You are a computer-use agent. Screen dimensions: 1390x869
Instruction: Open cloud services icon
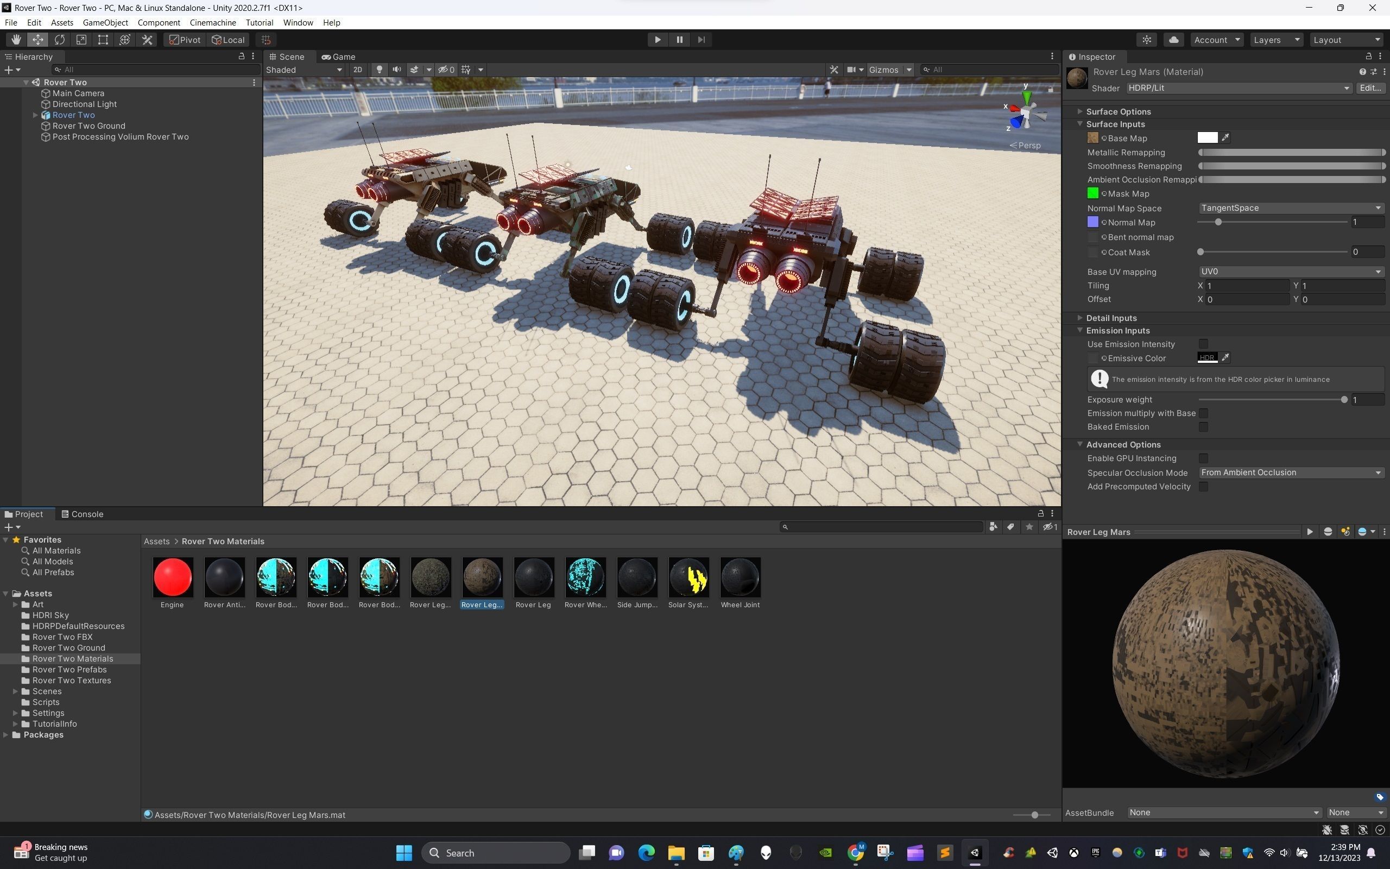coord(1173,40)
